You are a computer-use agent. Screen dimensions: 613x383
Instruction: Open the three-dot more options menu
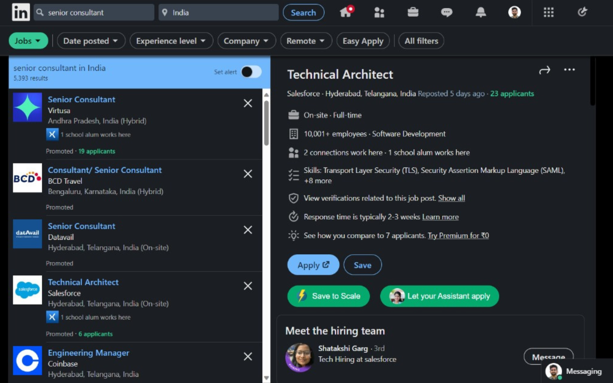tap(569, 70)
